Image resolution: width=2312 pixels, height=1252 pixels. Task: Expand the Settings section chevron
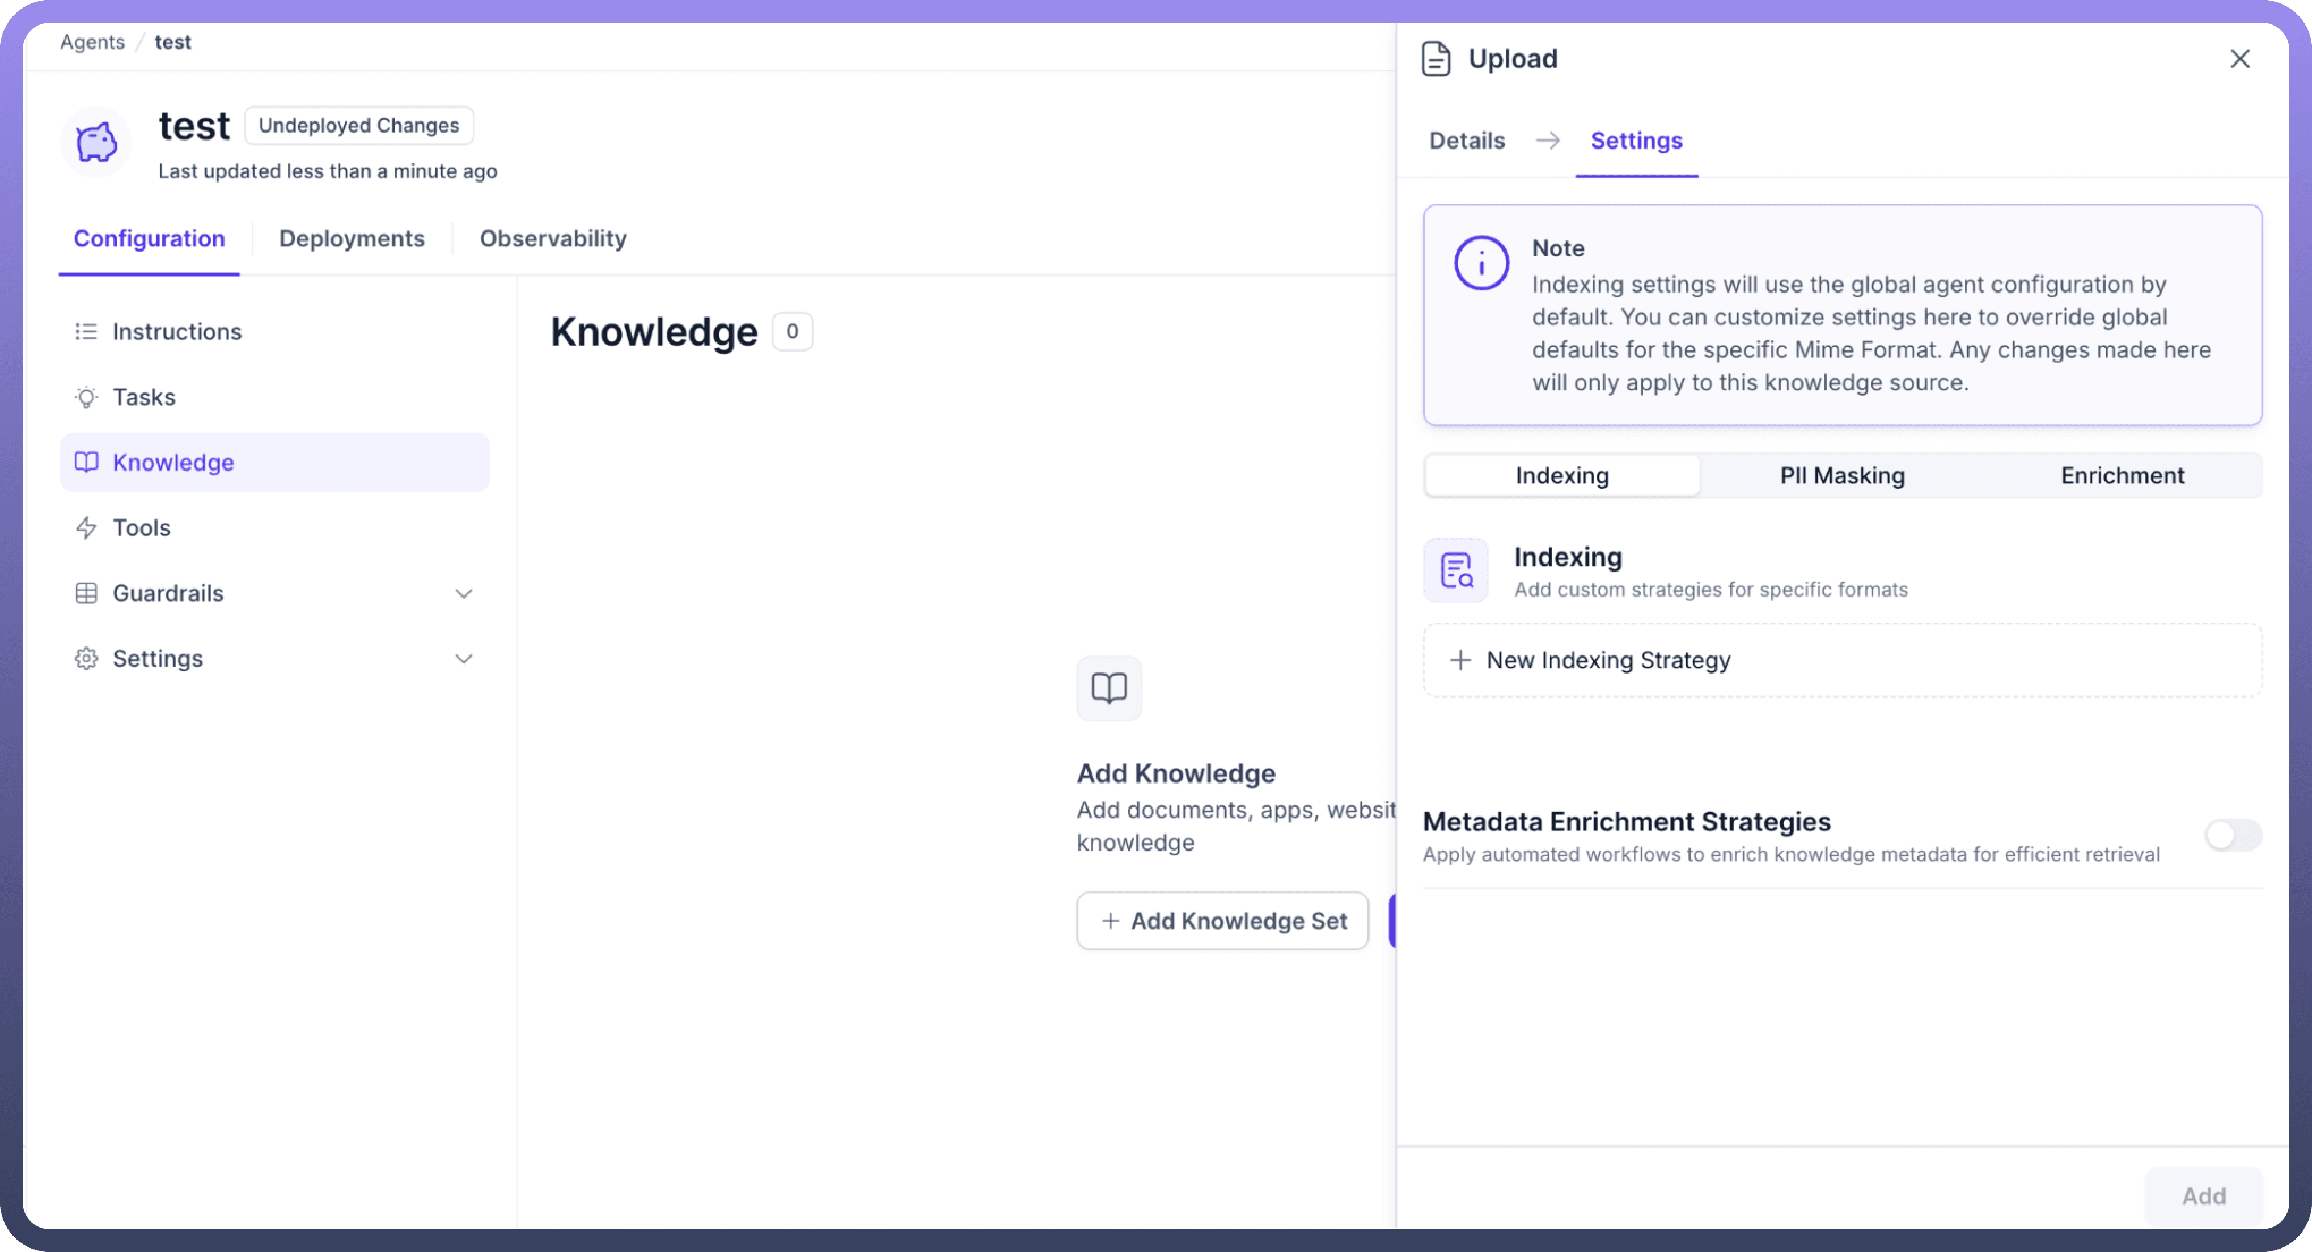tap(463, 659)
